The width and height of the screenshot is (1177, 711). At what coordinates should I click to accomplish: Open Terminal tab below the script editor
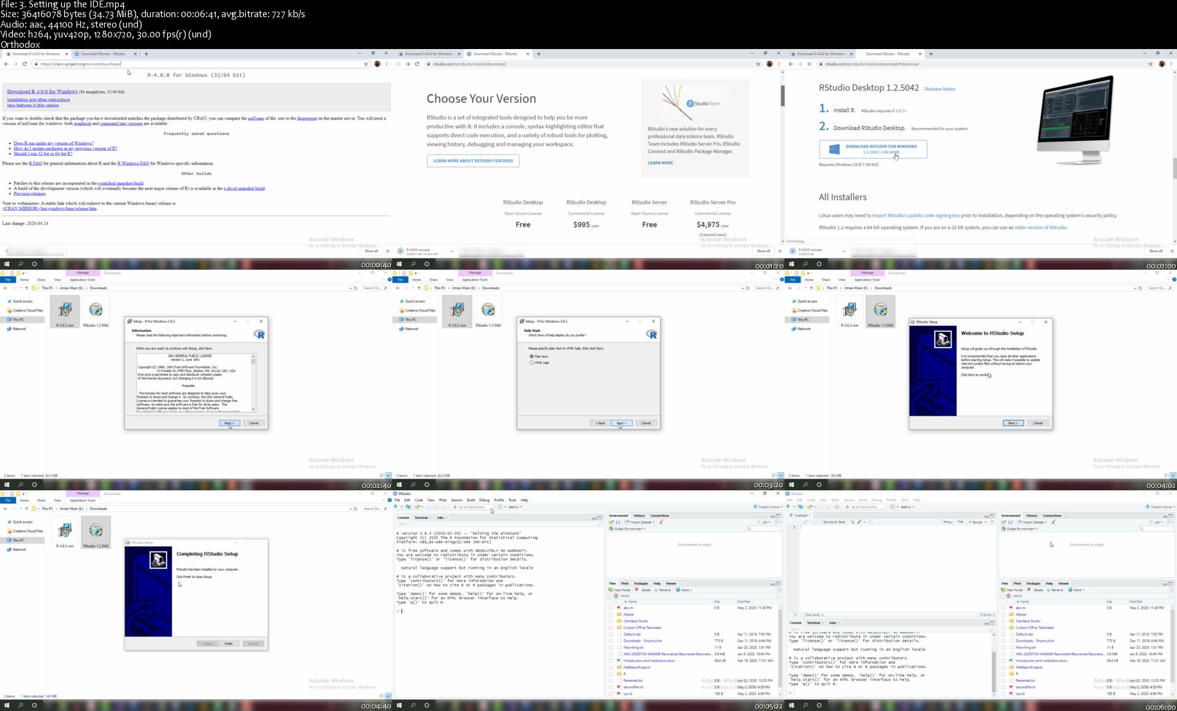pos(813,623)
